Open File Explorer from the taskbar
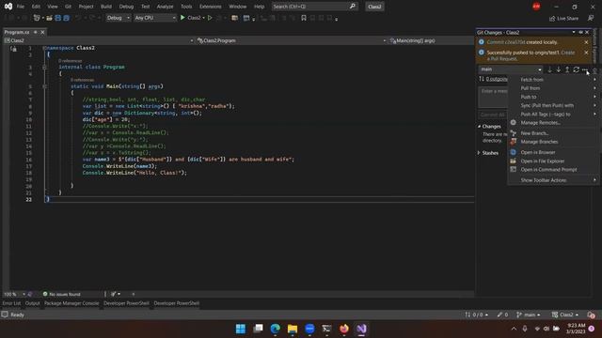Image resolution: width=602 pixels, height=338 pixels. (x=293, y=329)
